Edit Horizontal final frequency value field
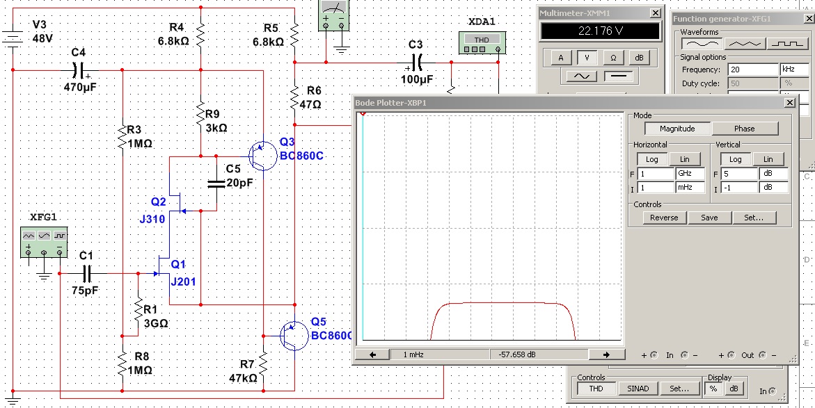Image resolution: width=815 pixels, height=408 pixels. tap(656, 174)
